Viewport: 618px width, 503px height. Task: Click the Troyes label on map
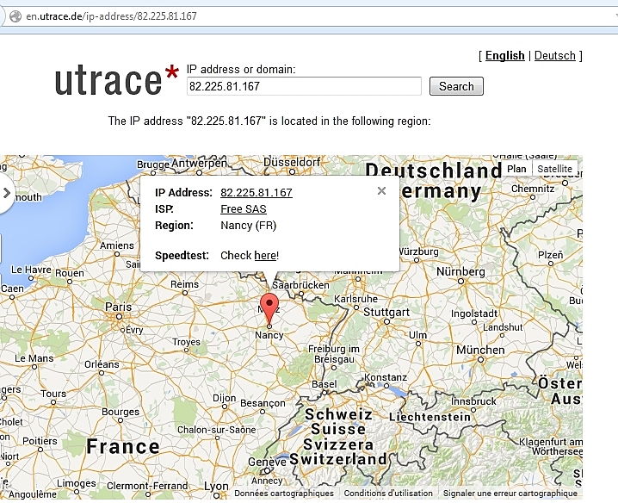(x=186, y=342)
